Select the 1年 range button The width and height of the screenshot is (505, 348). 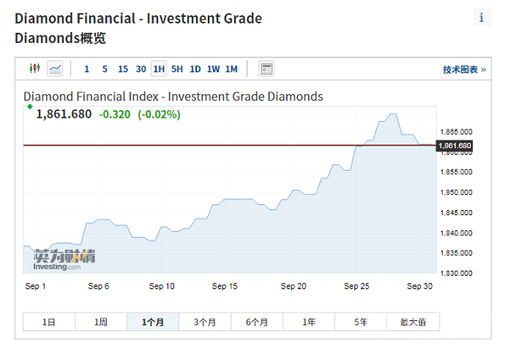coord(309,322)
